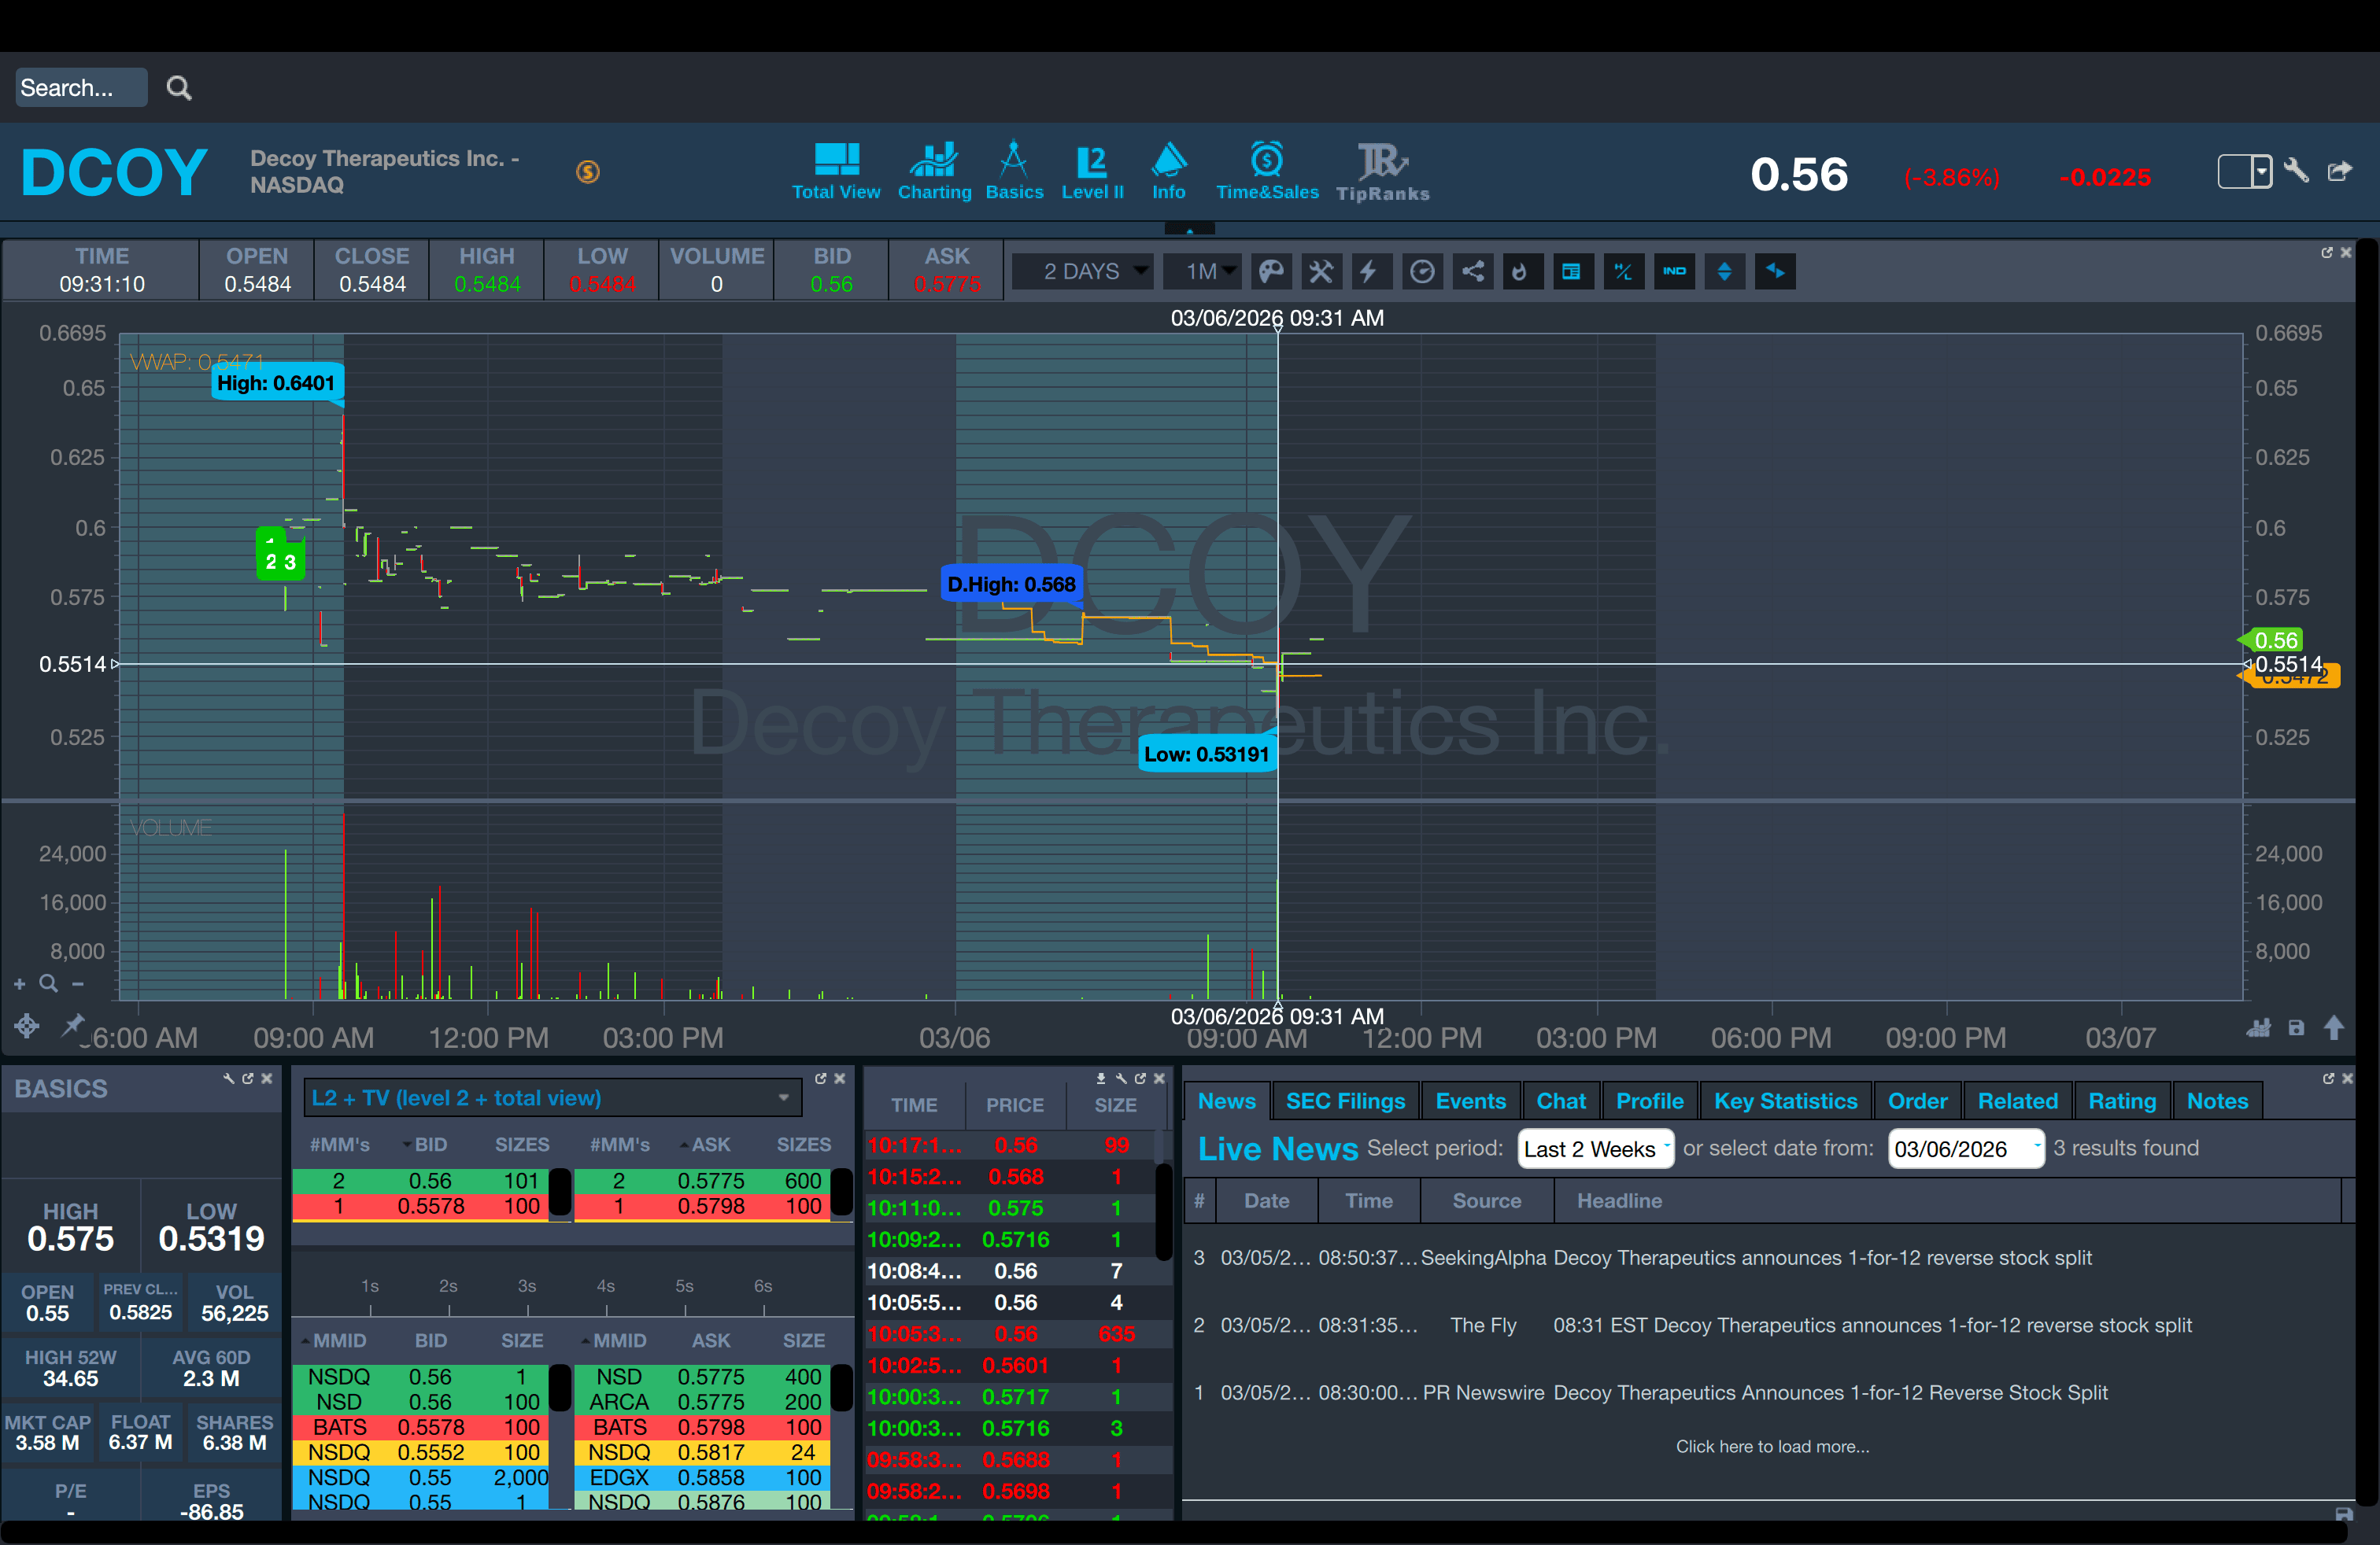This screenshot has height=1545, width=2380.
Task: Click the Time&Sales icon
Action: coord(1266,170)
